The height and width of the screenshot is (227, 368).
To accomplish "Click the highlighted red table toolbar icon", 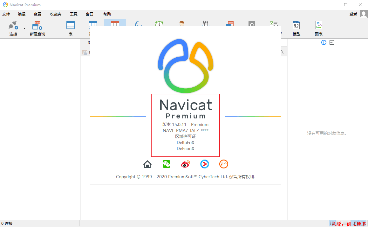I will [x=115, y=23].
